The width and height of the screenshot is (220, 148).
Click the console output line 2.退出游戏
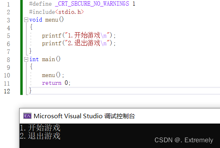point(40,136)
